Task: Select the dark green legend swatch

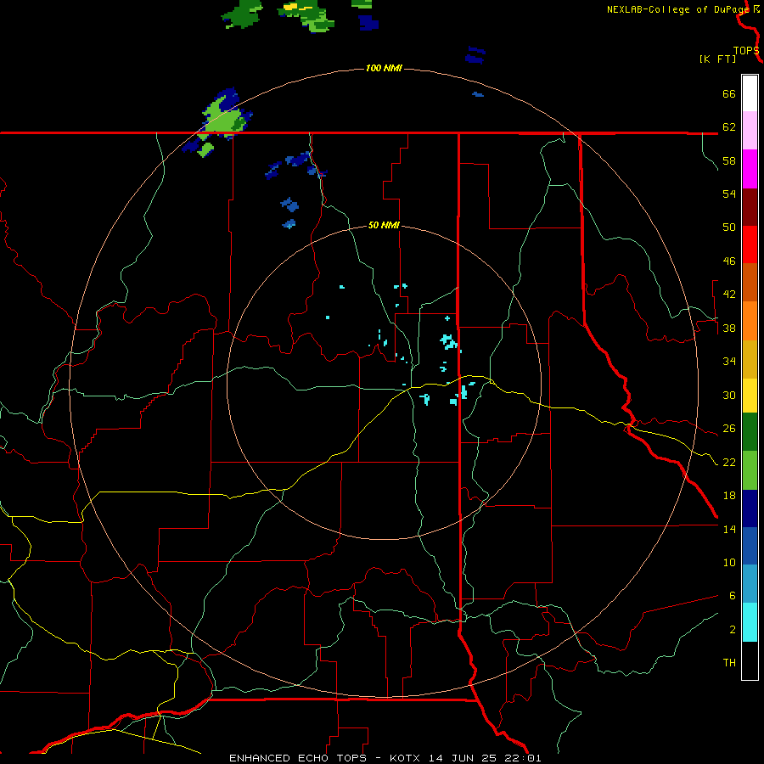Action: (750, 432)
